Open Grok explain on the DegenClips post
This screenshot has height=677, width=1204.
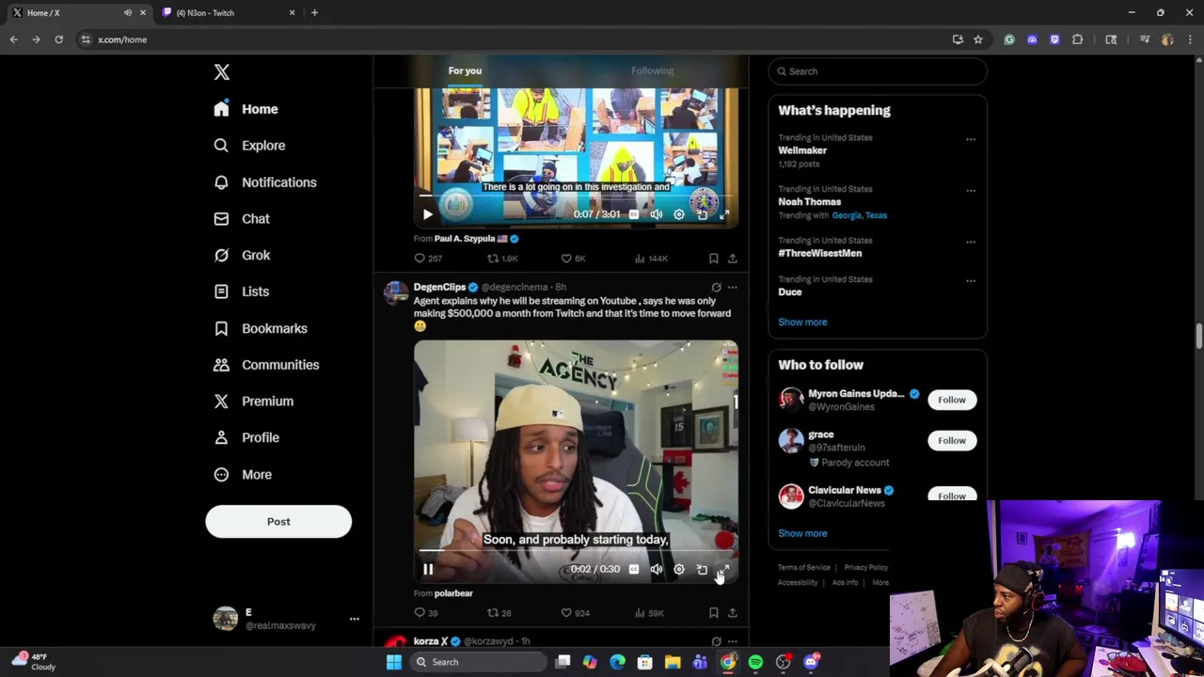coord(716,288)
